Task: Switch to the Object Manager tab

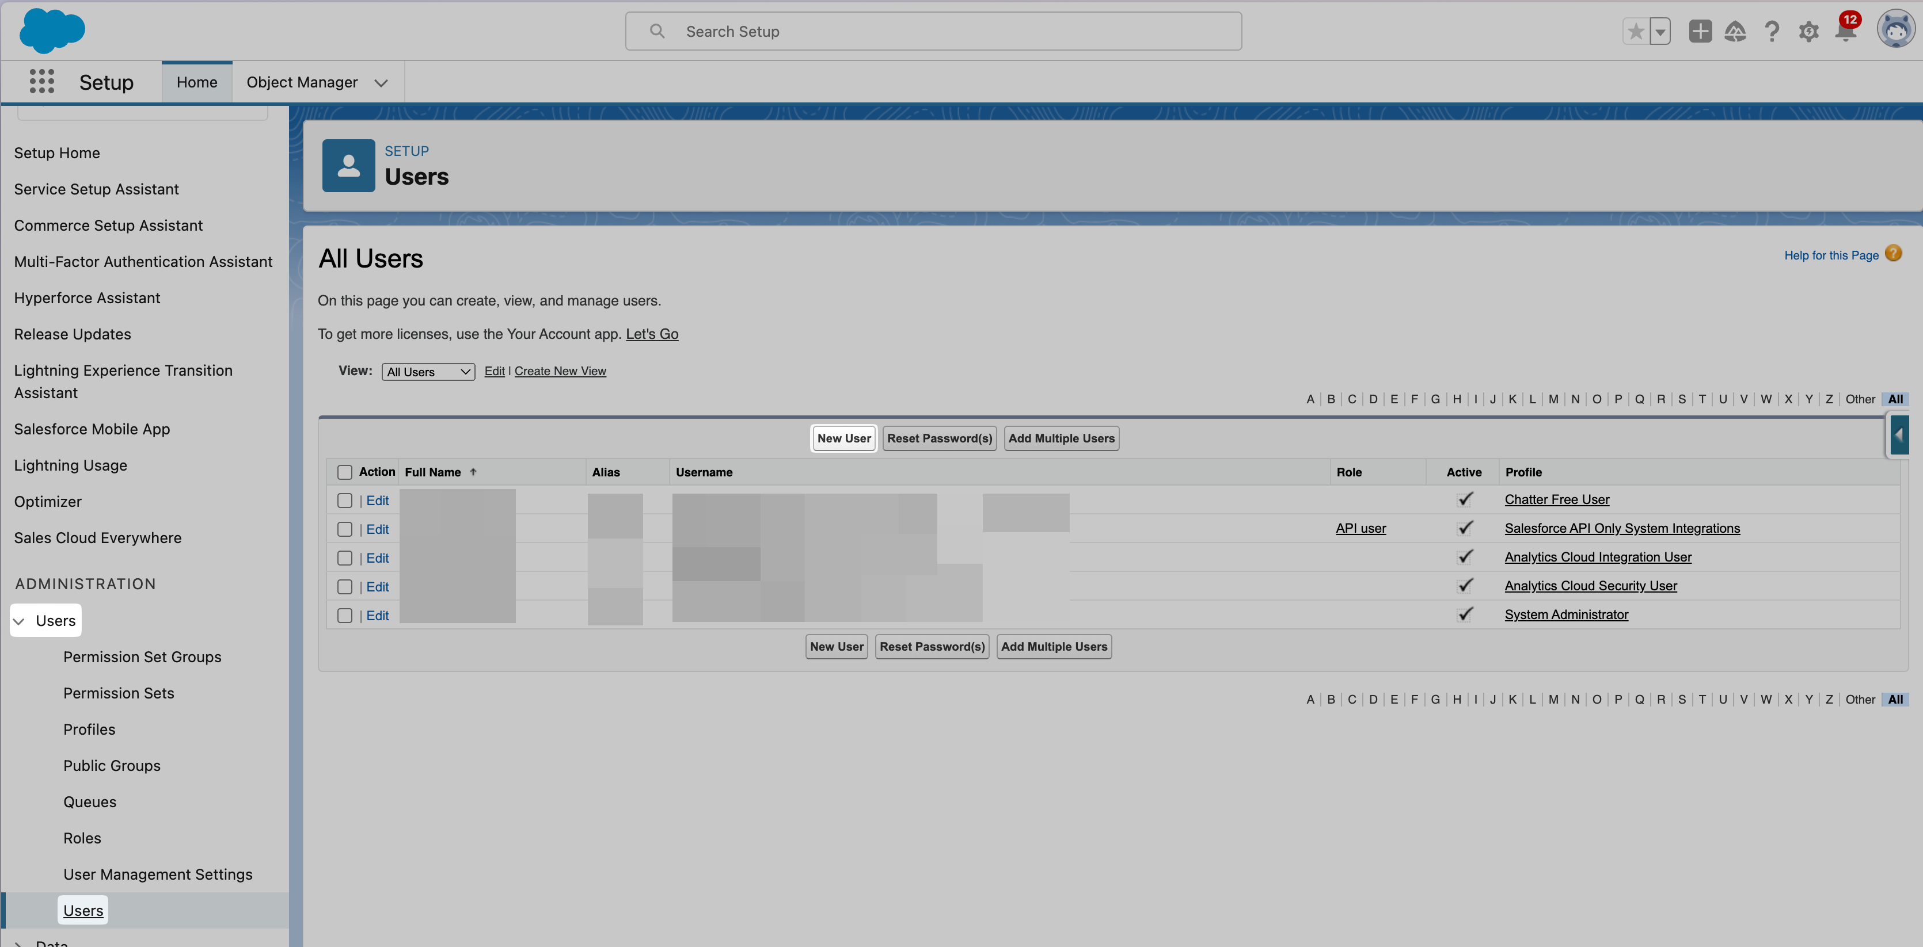Action: click(302, 82)
